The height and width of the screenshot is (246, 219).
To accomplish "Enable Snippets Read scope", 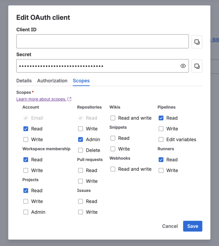I will pyautogui.click(x=113, y=138).
